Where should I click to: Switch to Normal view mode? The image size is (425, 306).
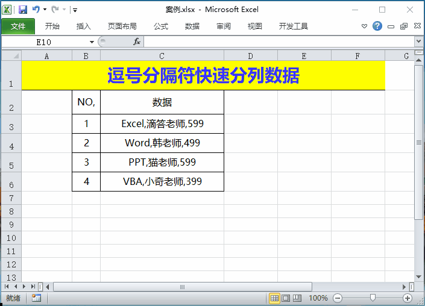coord(274,298)
